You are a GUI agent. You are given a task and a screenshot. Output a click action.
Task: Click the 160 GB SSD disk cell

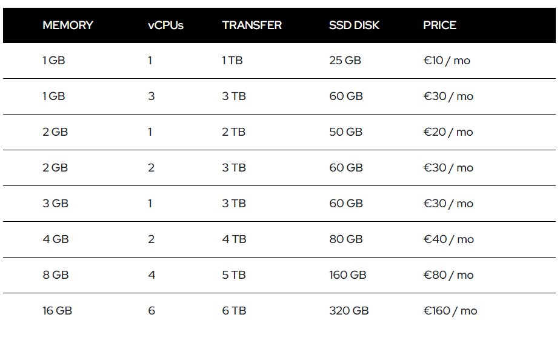pos(348,275)
